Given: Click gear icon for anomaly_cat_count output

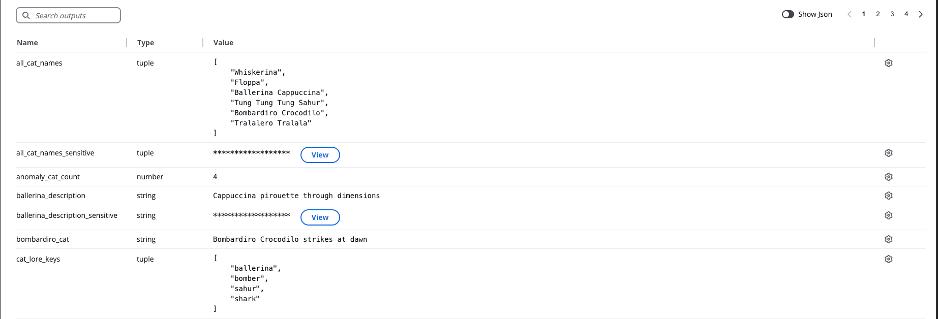Looking at the screenshot, I should [888, 177].
